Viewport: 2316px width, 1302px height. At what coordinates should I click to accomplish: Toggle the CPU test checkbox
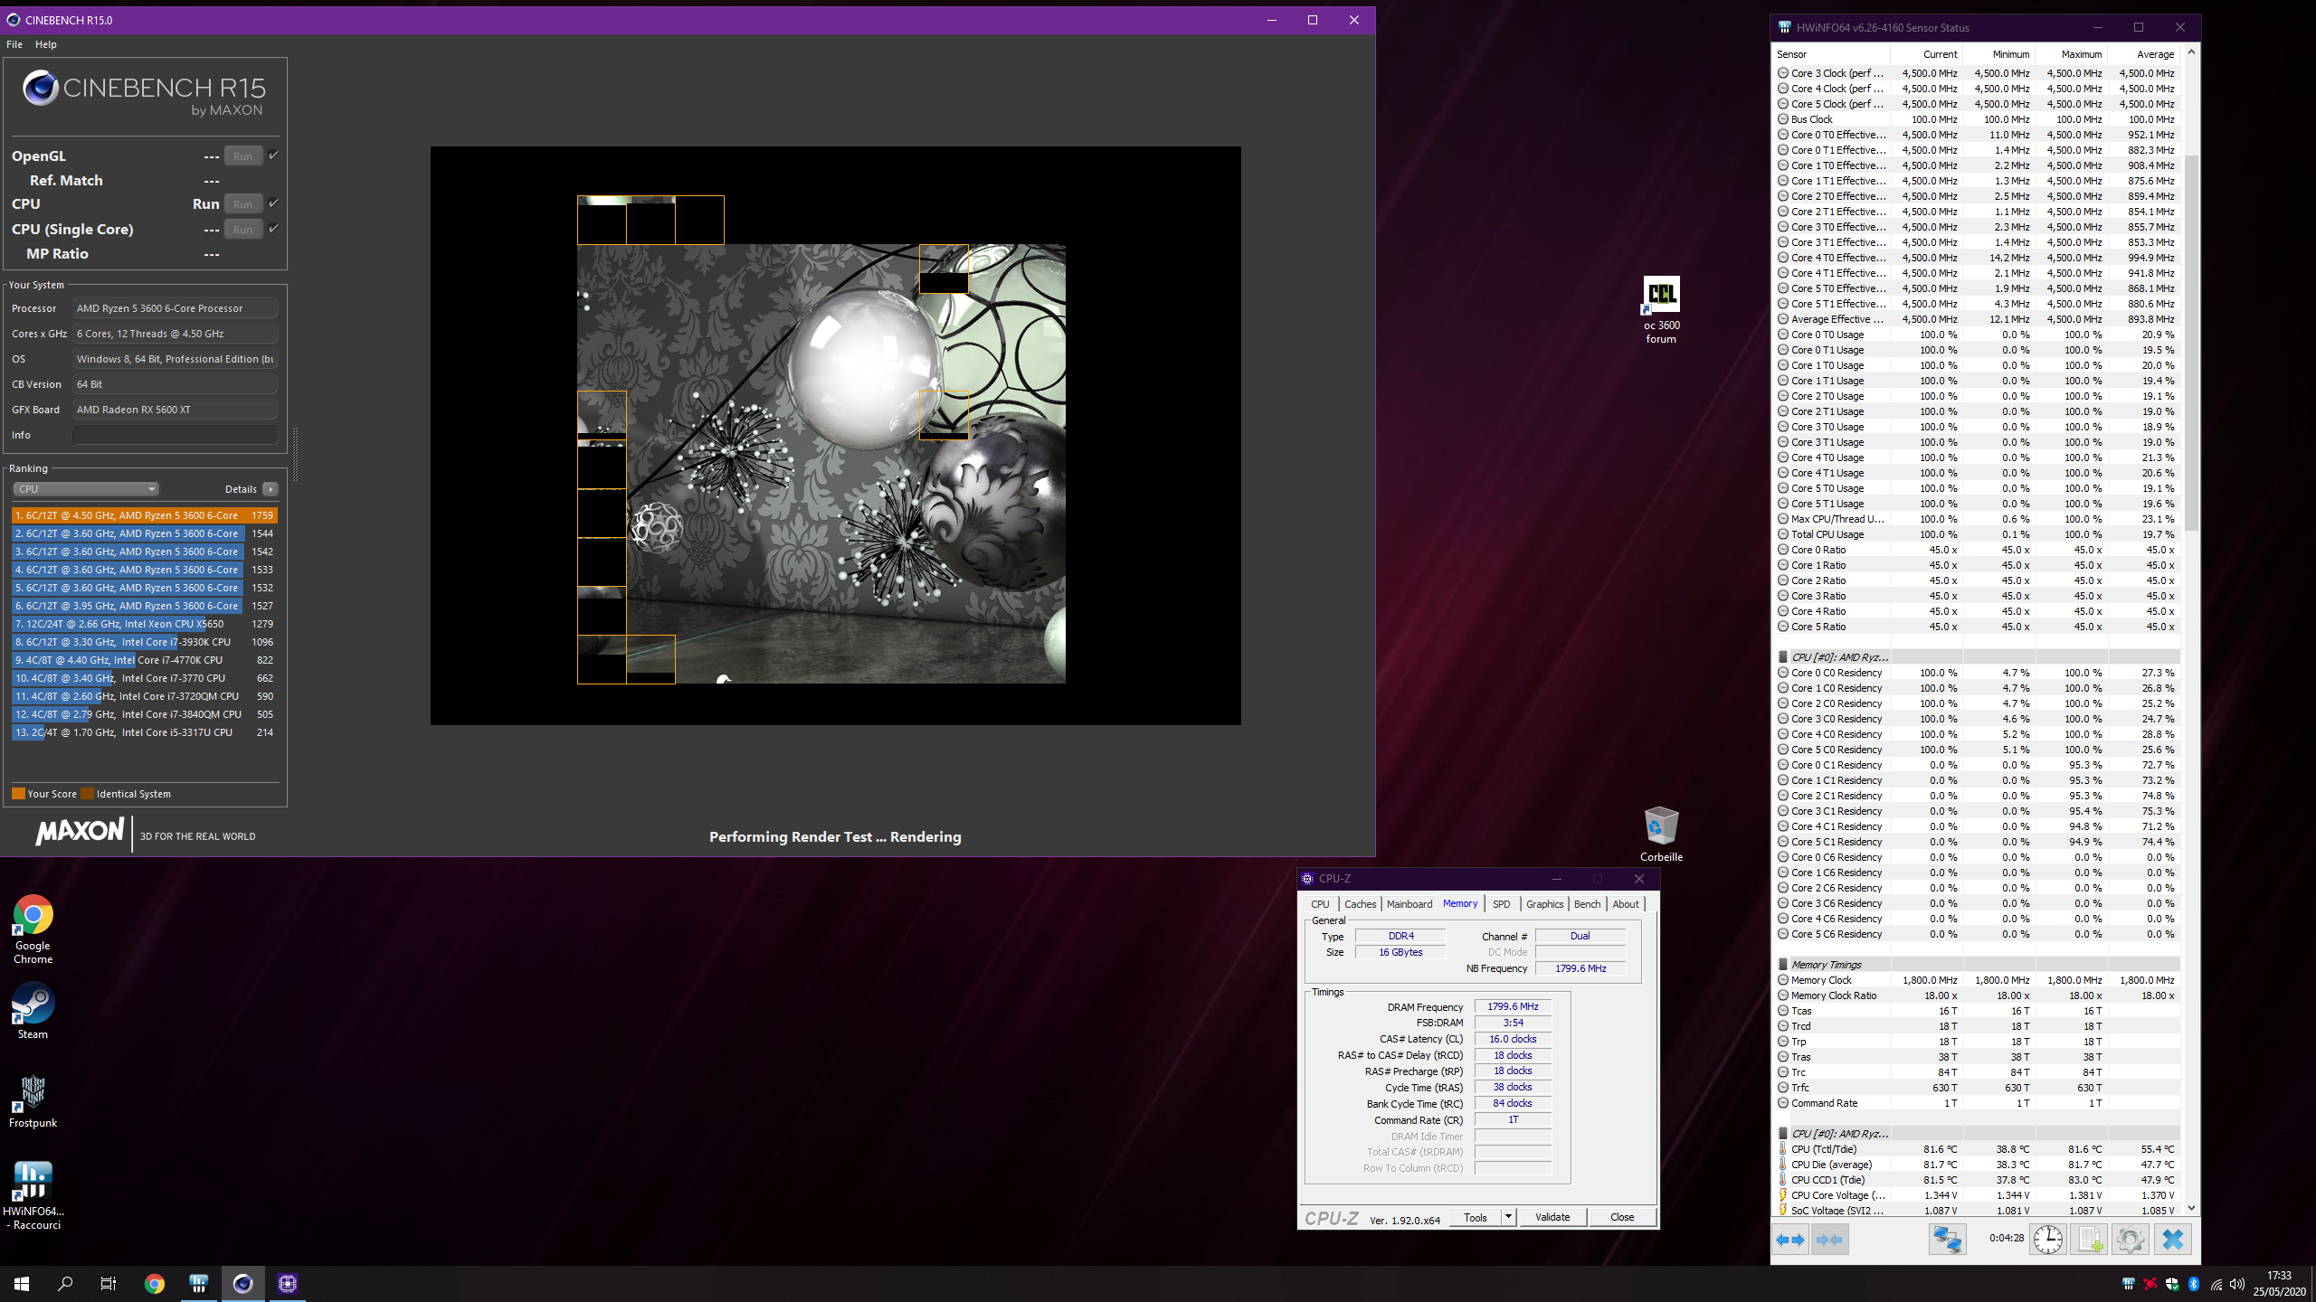click(273, 203)
